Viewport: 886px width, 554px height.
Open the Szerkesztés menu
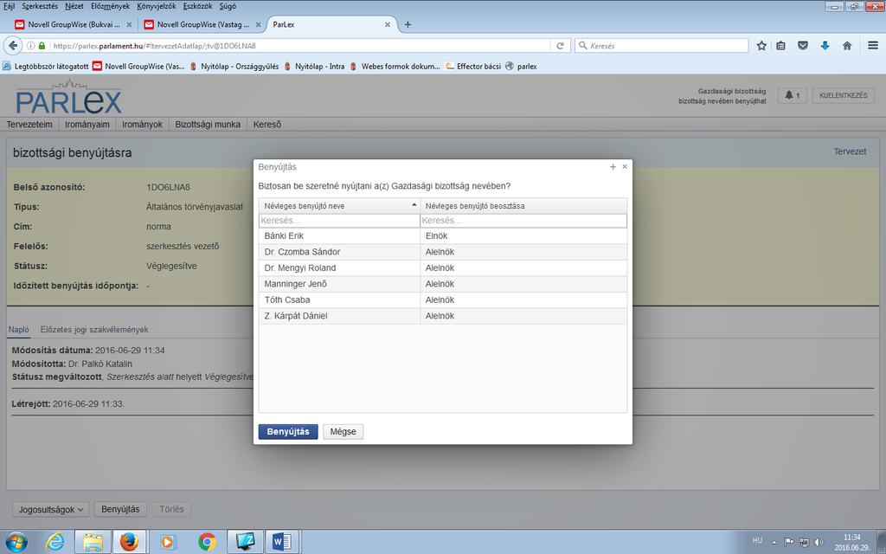pos(40,6)
